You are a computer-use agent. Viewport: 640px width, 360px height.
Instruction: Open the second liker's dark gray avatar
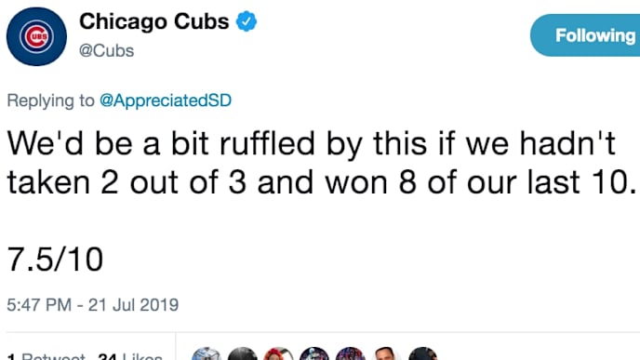point(243,354)
